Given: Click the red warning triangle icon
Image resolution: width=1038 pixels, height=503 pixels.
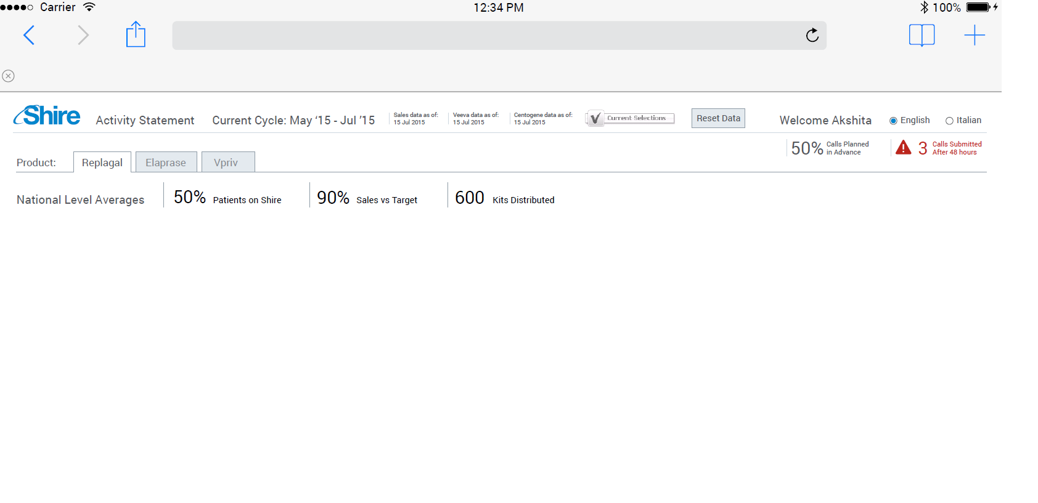Looking at the screenshot, I should 904,148.
